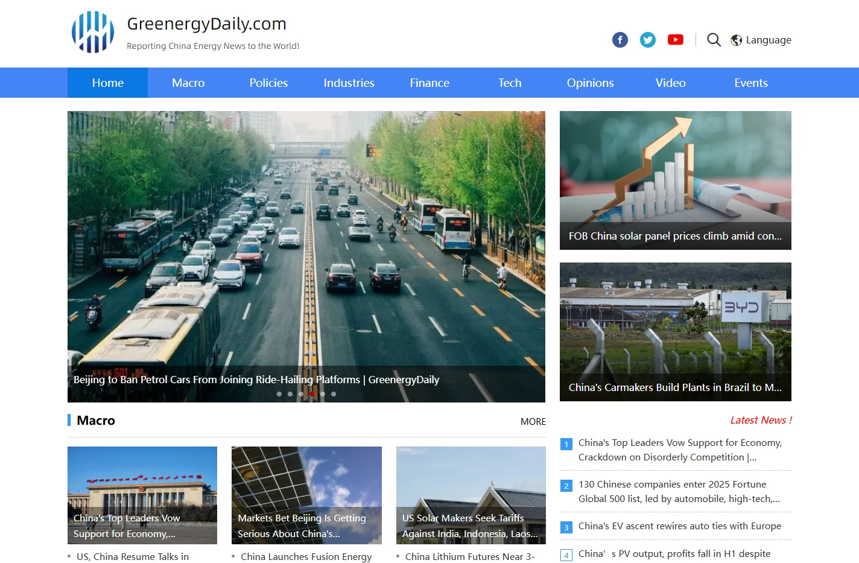Select the fifth carousel dot

click(x=323, y=394)
